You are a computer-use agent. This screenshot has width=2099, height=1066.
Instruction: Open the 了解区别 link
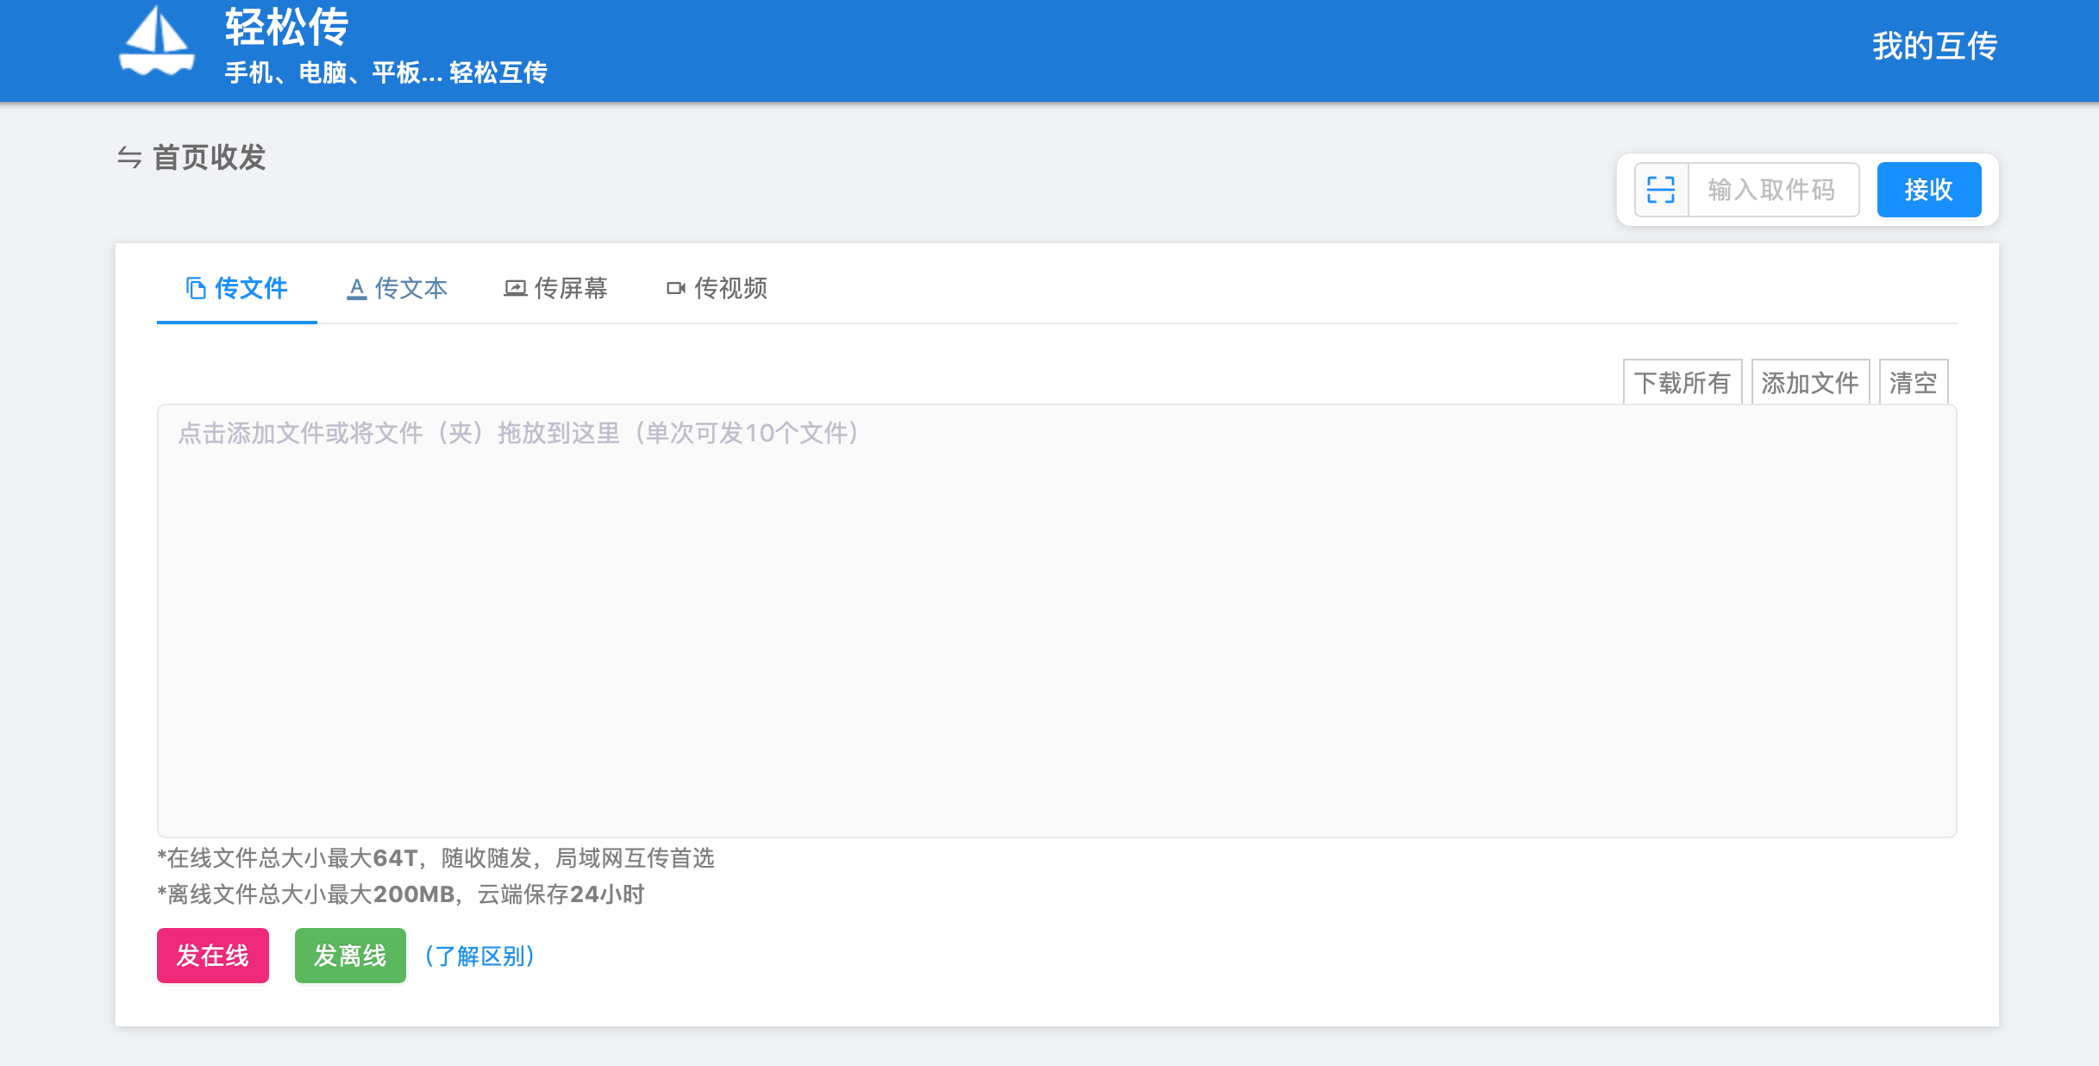(x=480, y=956)
